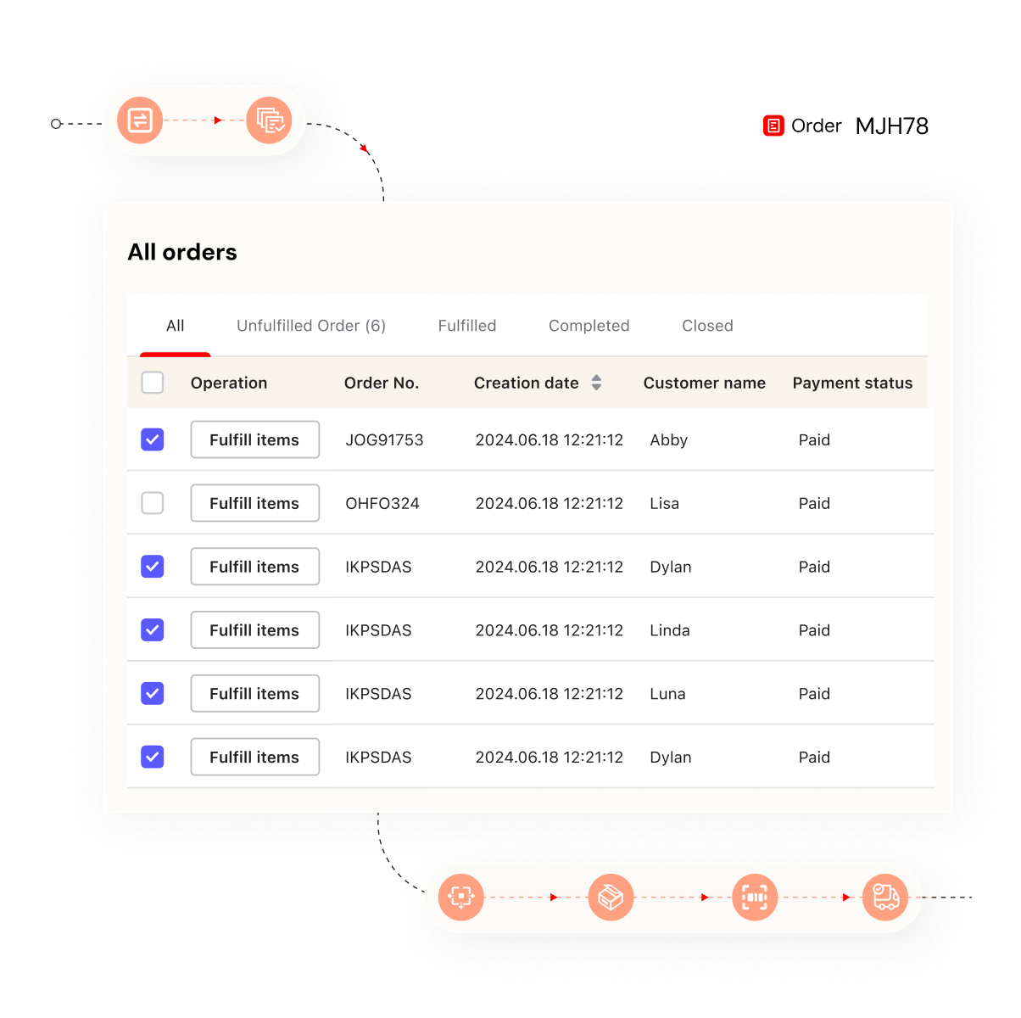Click Fulfill items for Abby's order
This screenshot has height=1018, width=1021.
pos(254,439)
